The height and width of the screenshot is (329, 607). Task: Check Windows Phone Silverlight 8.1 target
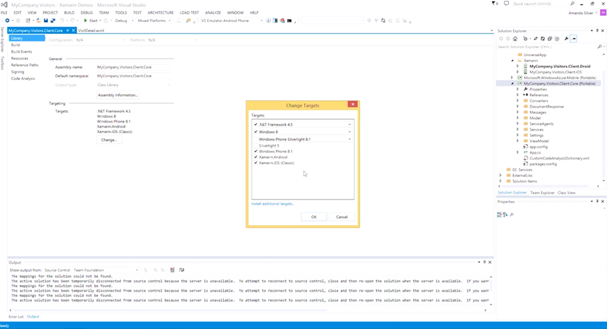tap(255, 139)
